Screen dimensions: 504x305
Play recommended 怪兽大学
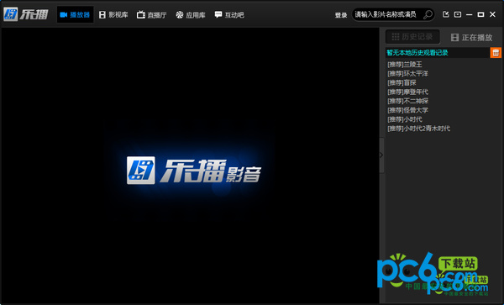pos(408,110)
